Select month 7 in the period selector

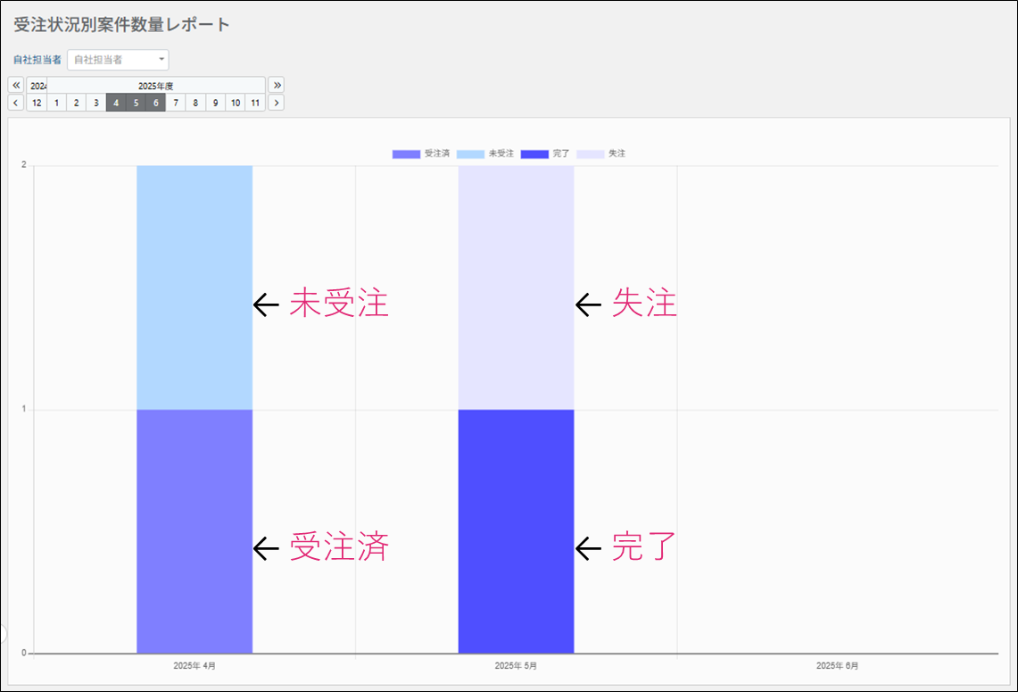[x=176, y=103]
